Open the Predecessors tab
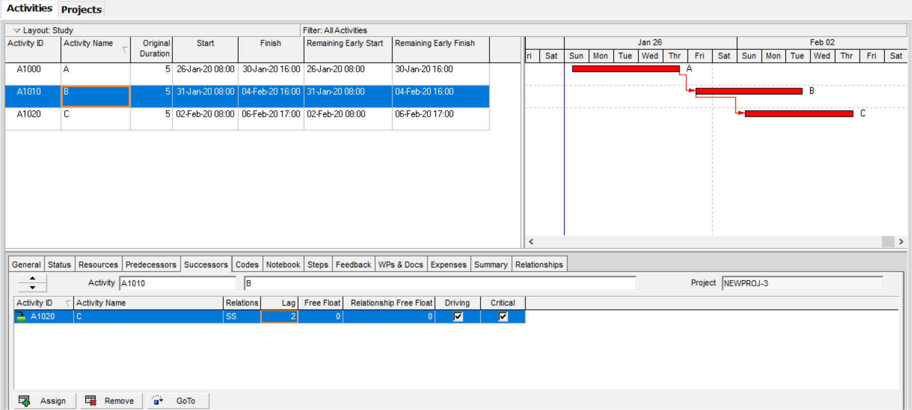912x410 pixels. (x=151, y=264)
